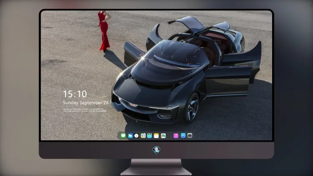This screenshot has height=176, width=313.
Task: Open the yellow Notes app in the dock
Action: tap(156, 136)
